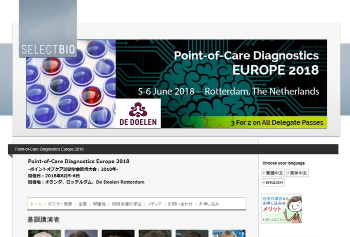Click the third keynote speaker photo
The image size is (350, 237).
[118, 233]
